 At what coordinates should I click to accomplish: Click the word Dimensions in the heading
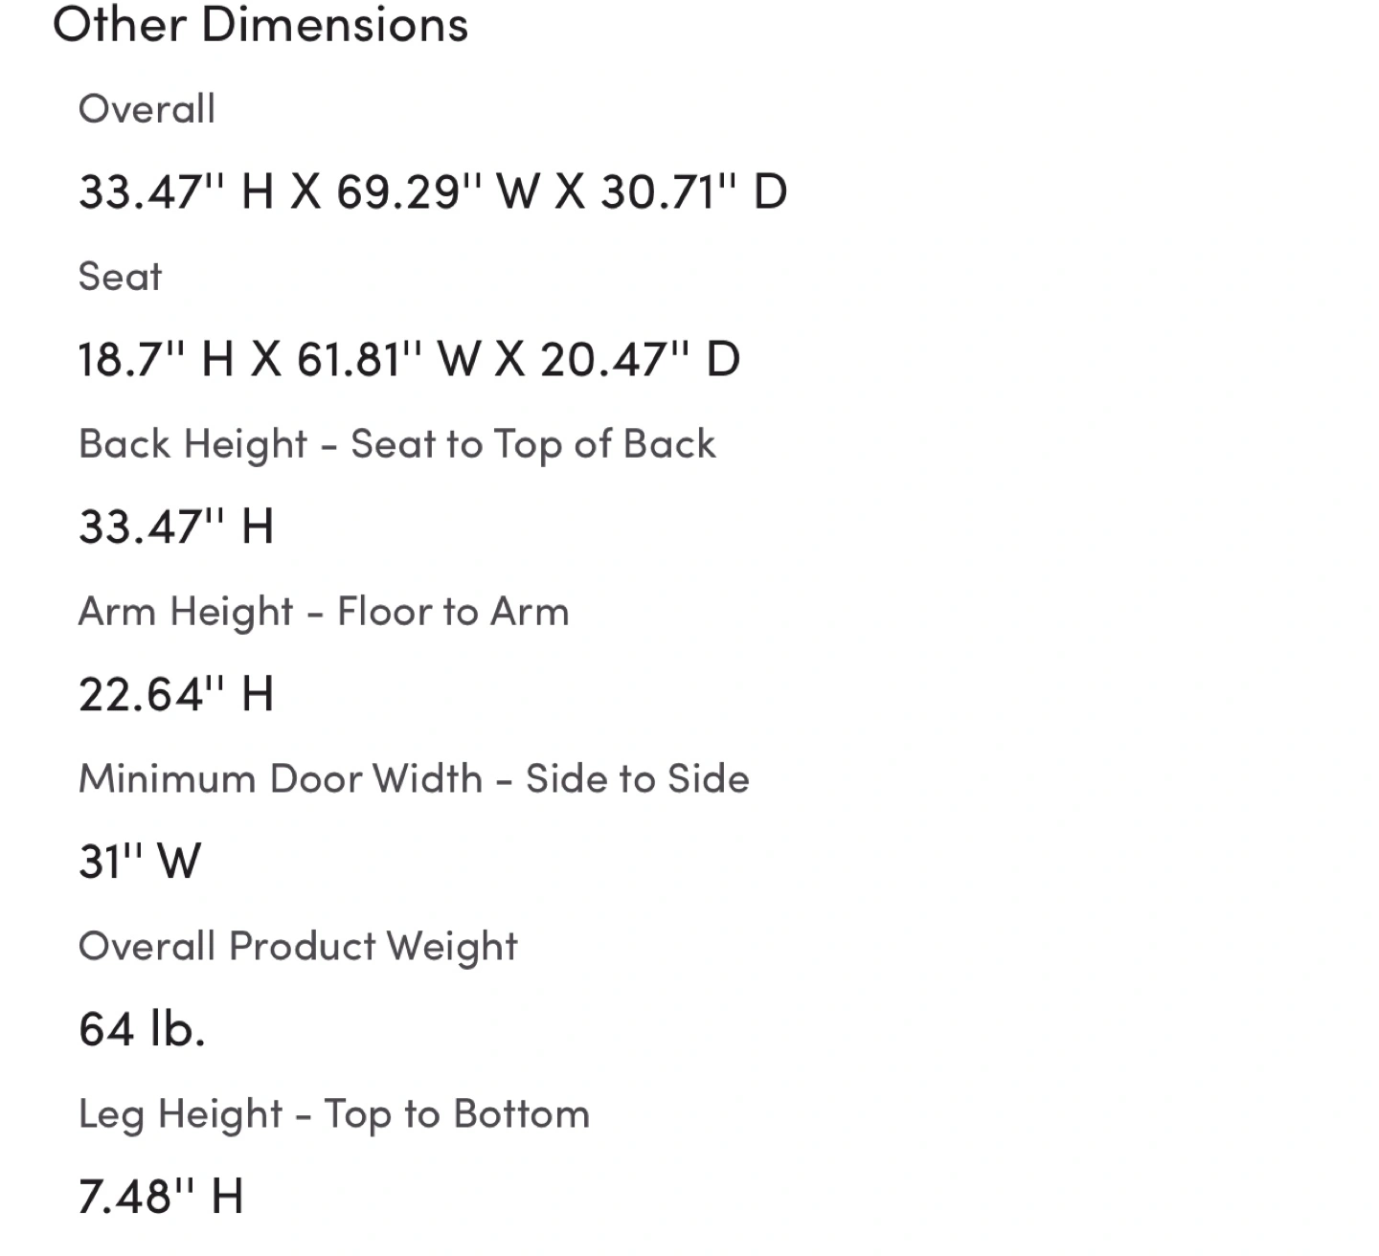pos(335,24)
